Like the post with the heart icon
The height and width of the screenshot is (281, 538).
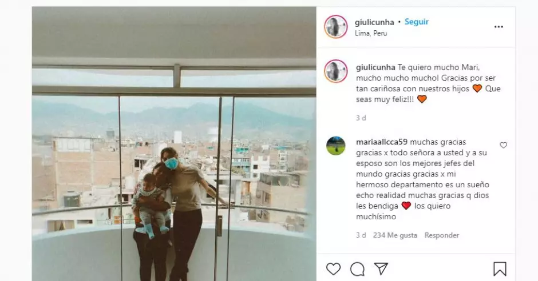(333, 269)
